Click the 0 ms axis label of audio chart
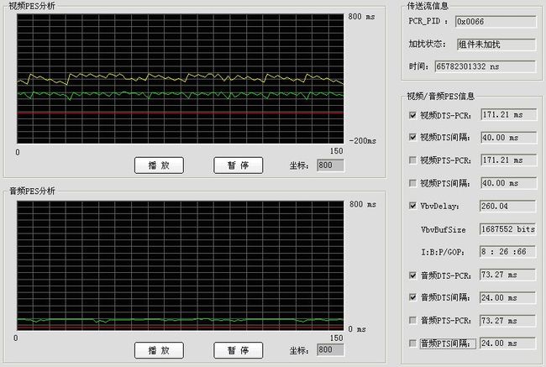Image resolution: width=546 pixels, height=367 pixels. (x=357, y=329)
